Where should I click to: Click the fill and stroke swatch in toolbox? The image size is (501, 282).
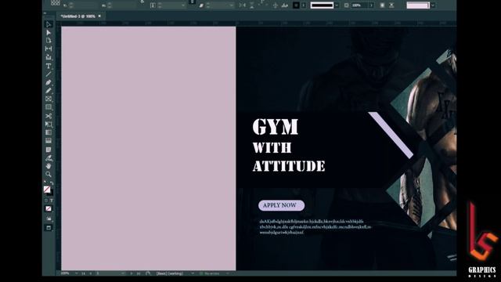[48, 190]
